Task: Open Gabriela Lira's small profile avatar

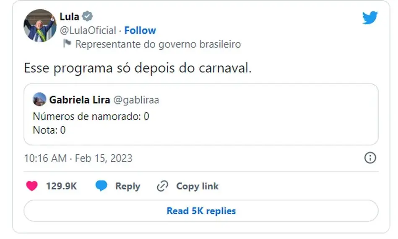Action: pyautogui.click(x=39, y=100)
